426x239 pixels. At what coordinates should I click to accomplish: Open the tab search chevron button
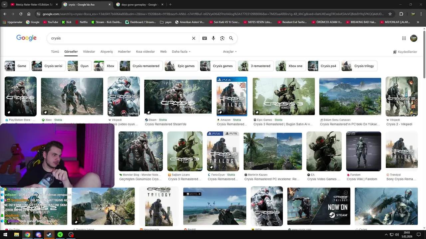(x=5, y=5)
